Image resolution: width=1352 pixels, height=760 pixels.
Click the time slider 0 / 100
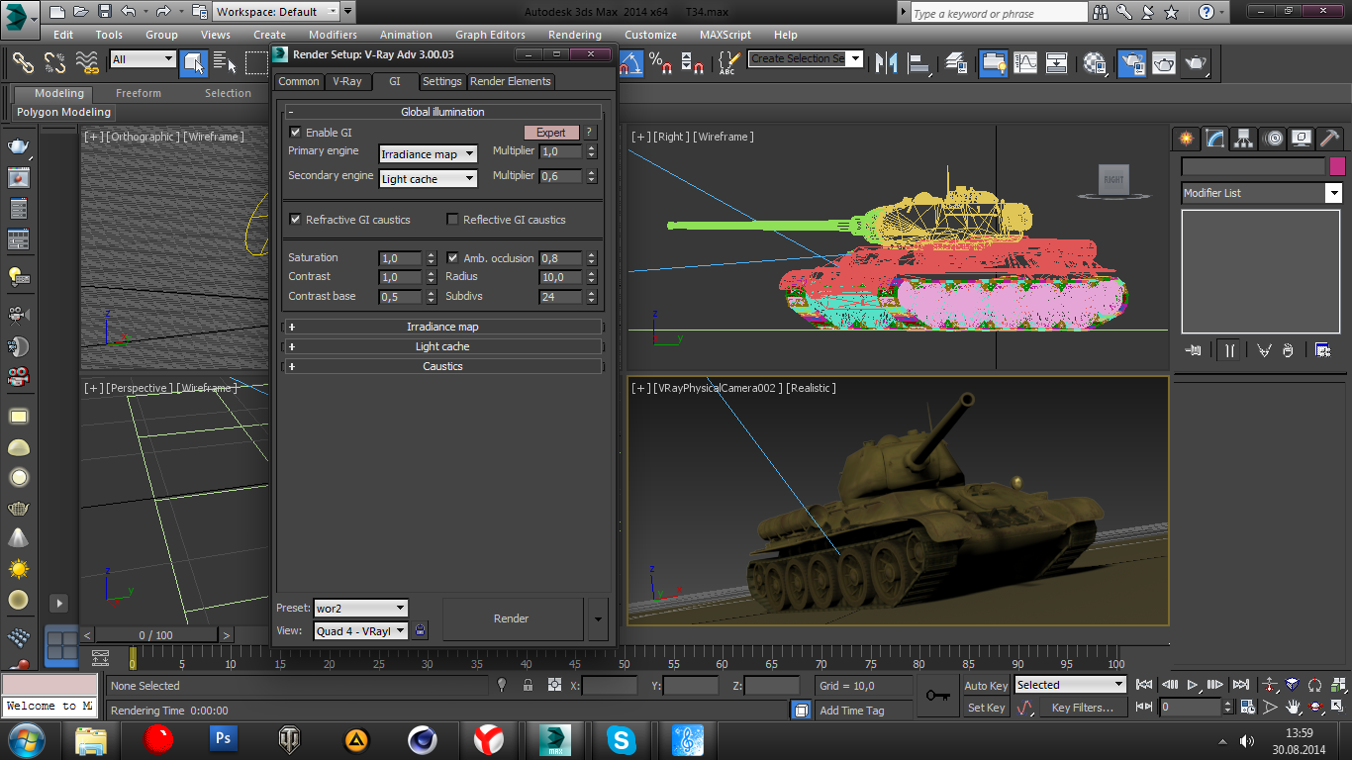click(x=155, y=635)
